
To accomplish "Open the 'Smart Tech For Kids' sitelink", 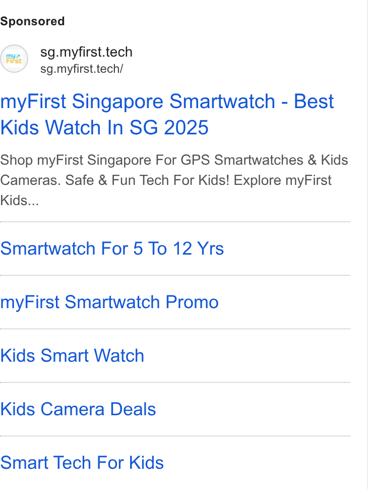I will [x=82, y=463].
